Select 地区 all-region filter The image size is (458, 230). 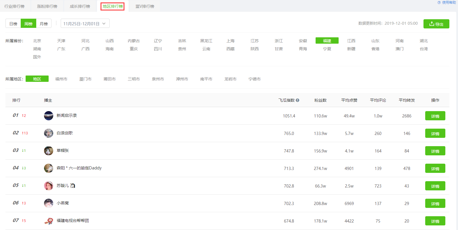pos(37,79)
